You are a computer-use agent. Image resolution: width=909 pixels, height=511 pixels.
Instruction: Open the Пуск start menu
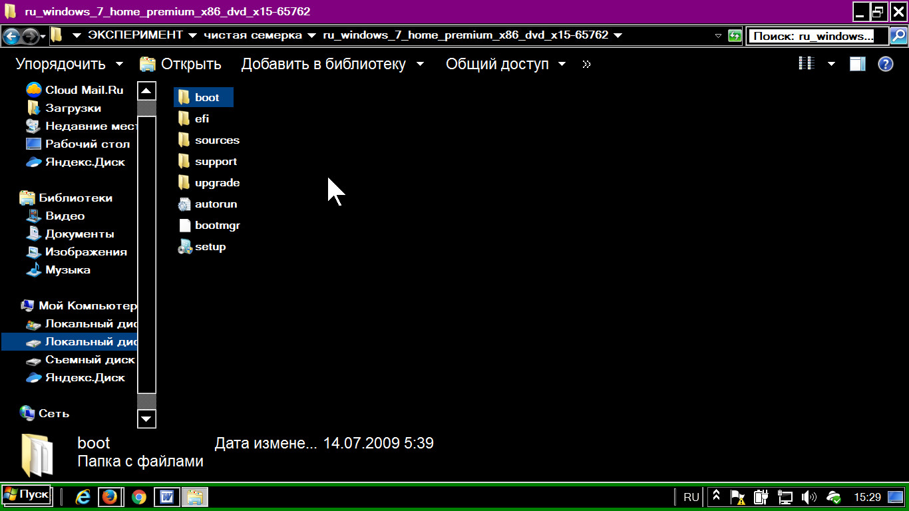pos(26,495)
